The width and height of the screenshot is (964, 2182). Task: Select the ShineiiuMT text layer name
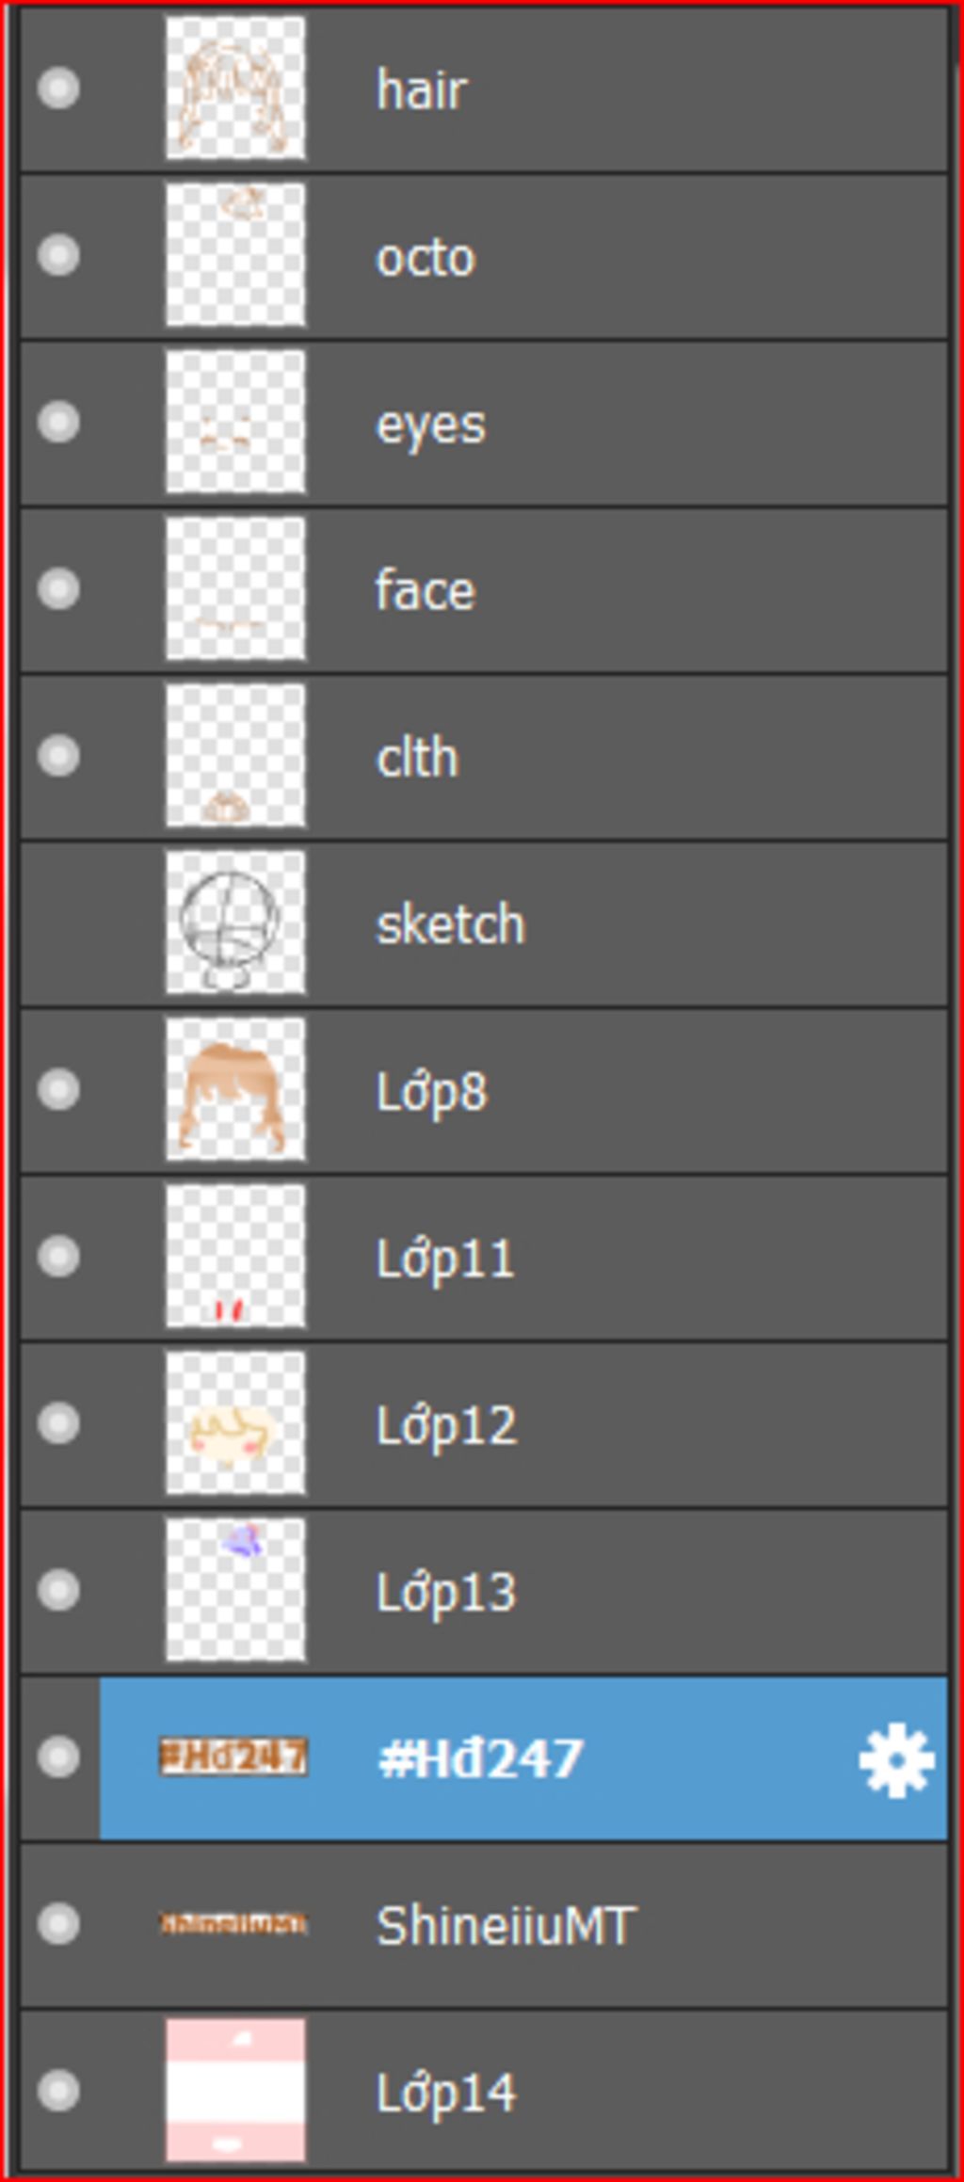[506, 1926]
